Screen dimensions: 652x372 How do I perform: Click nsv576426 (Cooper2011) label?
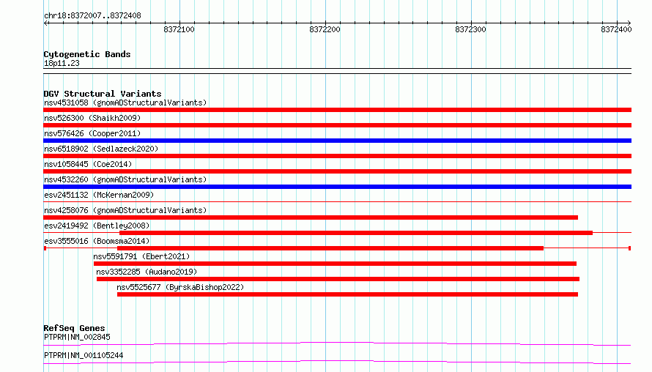tap(92, 133)
